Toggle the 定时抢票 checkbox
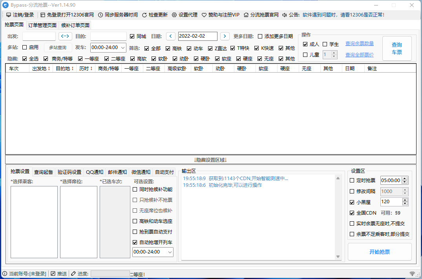This screenshot has height=279, width=422. coord(352,181)
